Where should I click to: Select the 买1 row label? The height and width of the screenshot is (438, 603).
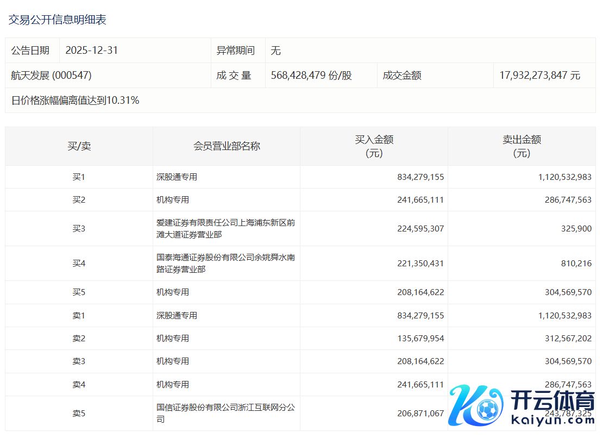click(x=79, y=177)
